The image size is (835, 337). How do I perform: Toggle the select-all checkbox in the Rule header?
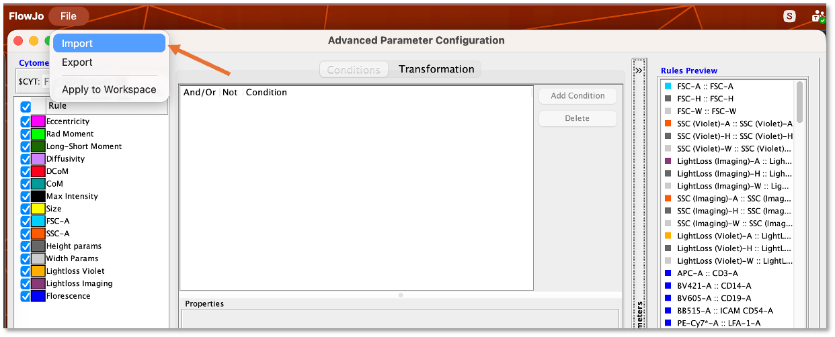click(26, 107)
